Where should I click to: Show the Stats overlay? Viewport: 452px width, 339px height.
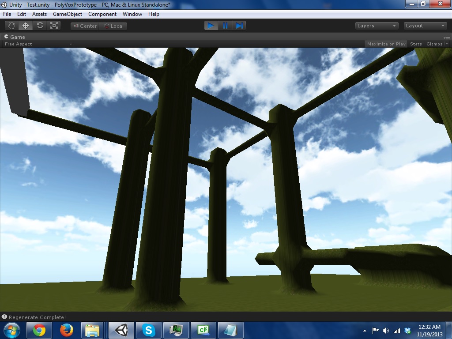tap(416, 44)
